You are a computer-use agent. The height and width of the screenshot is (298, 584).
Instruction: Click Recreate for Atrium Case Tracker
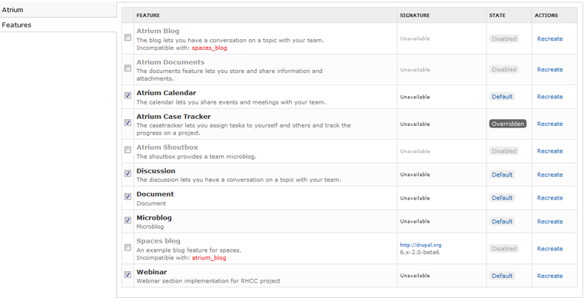549,124
